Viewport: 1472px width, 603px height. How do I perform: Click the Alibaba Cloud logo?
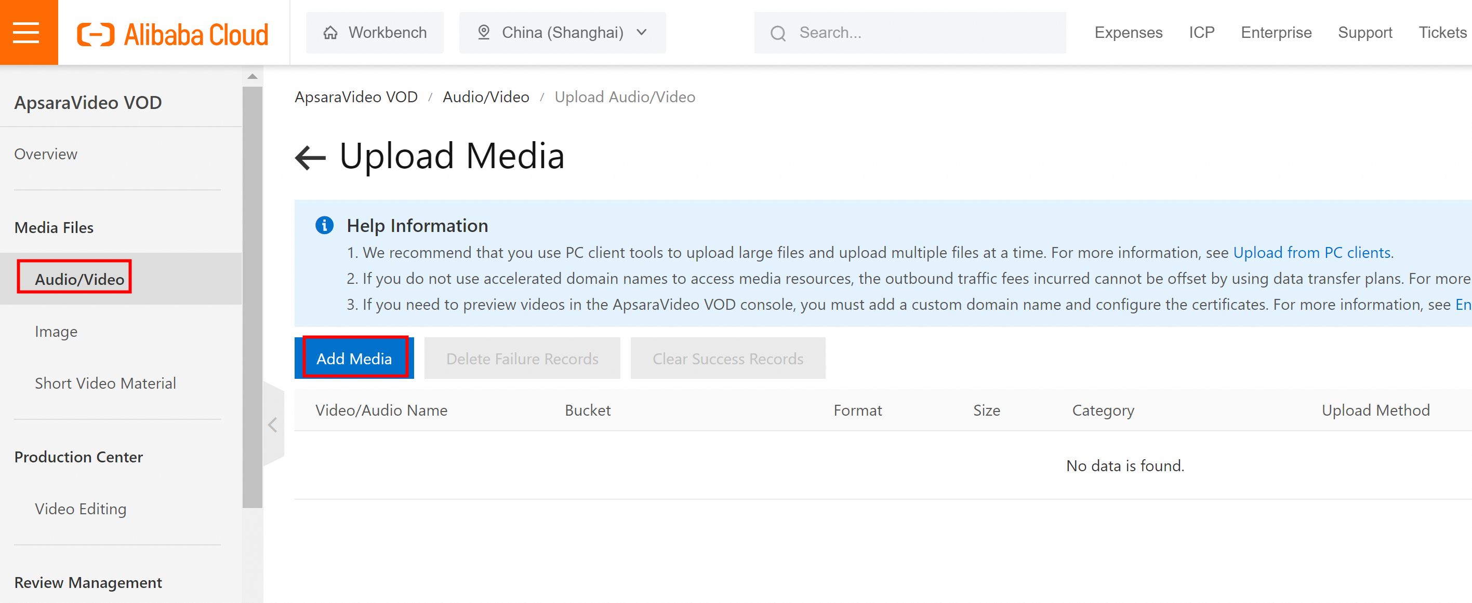click(x=173, y=34)
